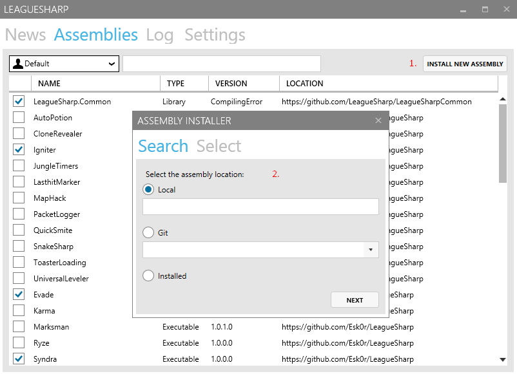Image resolution: width=517 pixels, height=374 pixels.
Task: Sort by the Location column header
Action: 389,83
